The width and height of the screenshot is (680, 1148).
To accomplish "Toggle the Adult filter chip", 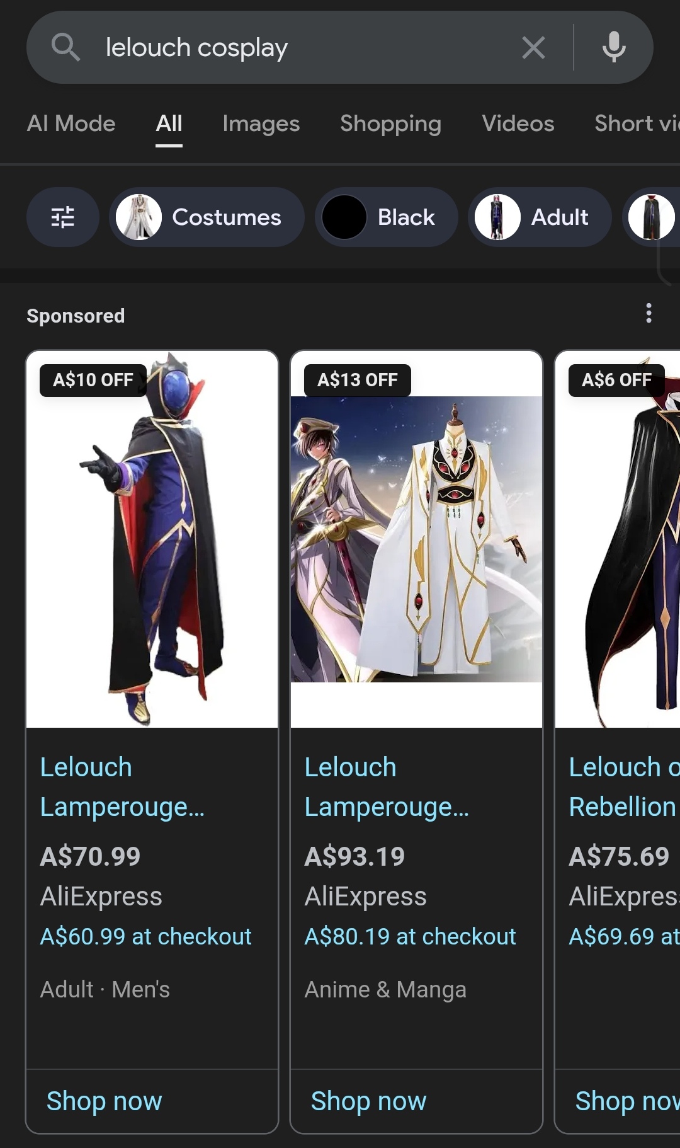I will pyautogui.click(x=540, y=217).
